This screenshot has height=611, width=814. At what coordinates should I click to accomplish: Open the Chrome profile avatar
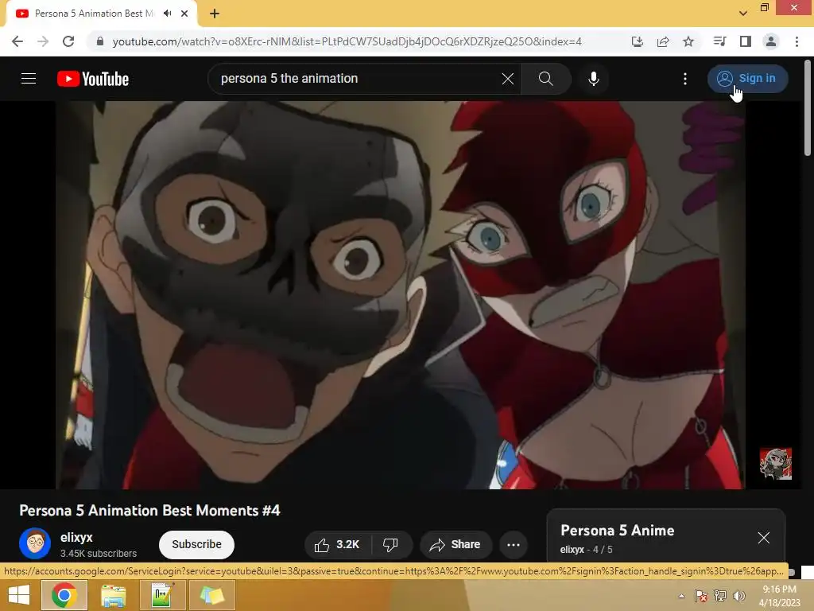pos(771,41)
